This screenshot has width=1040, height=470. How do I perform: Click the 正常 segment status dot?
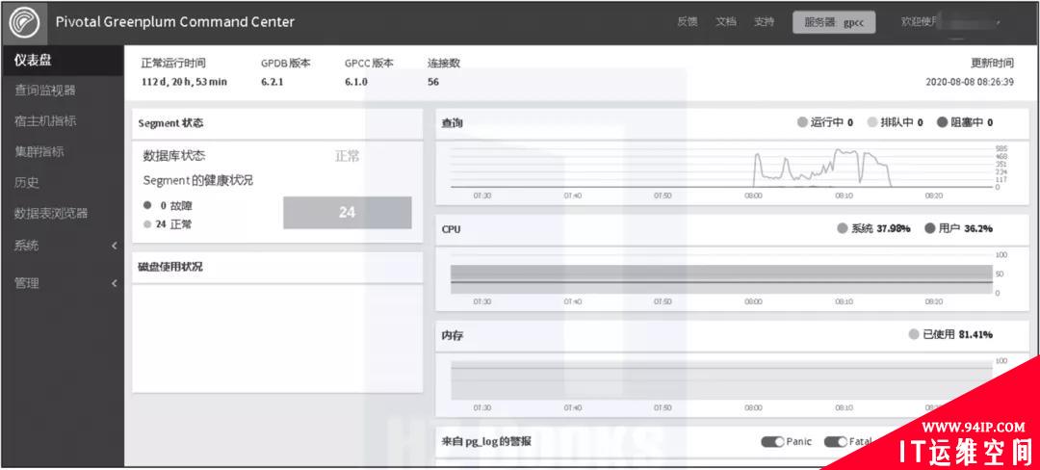pyautogui.click(x=147, y=224)
